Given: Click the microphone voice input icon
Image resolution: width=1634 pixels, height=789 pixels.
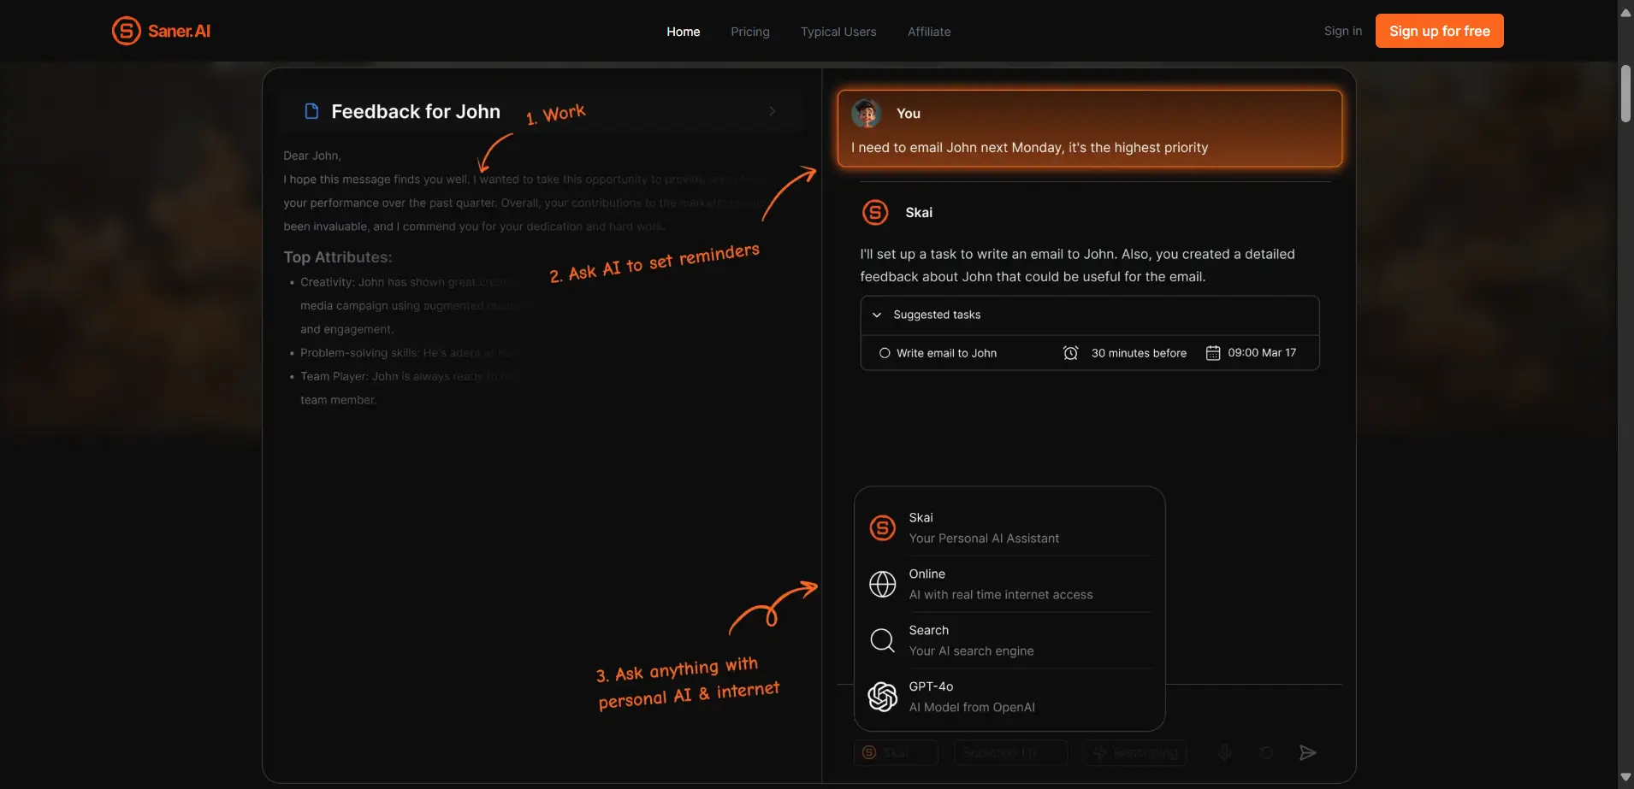Looking at the screenshot, I should click(x=1225, y=752).
